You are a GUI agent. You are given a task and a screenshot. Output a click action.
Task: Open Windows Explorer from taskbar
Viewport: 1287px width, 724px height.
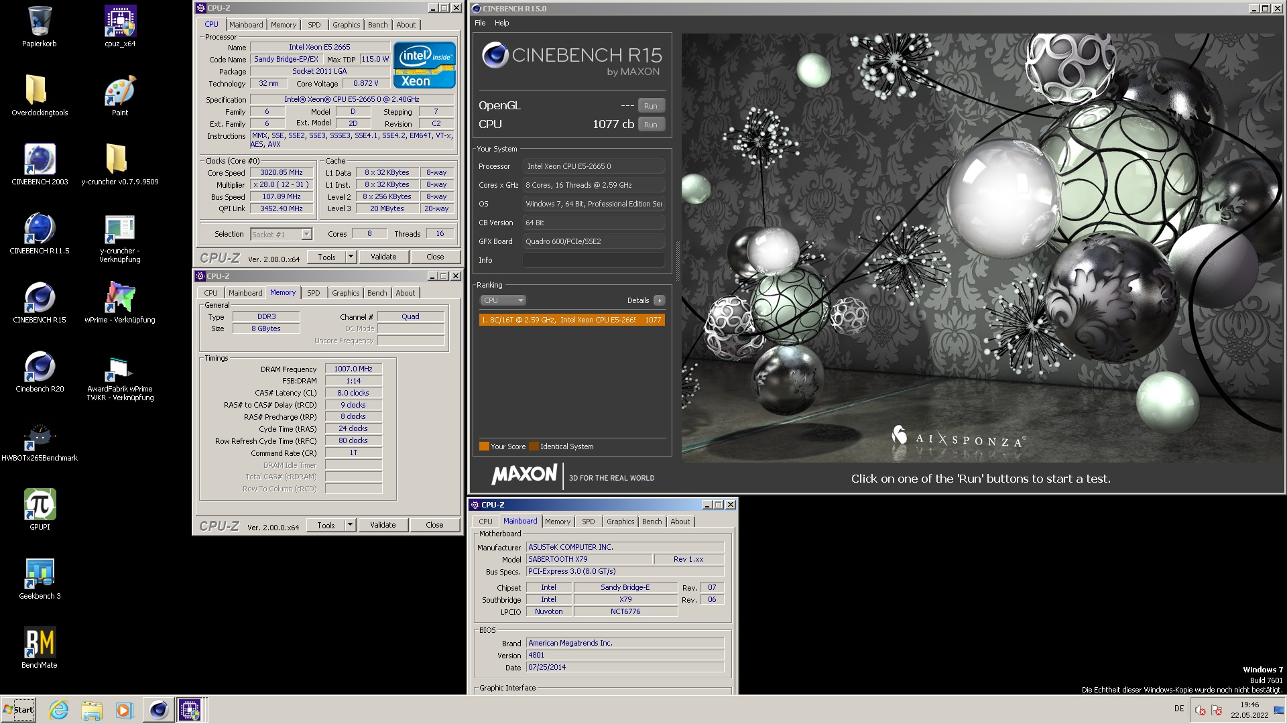coord(92,710)
